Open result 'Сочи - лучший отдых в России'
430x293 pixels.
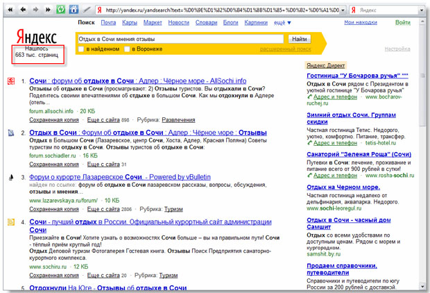(x=150, y=226)
